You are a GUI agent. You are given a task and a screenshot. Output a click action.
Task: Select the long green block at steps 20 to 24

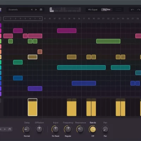pos(108,41)
